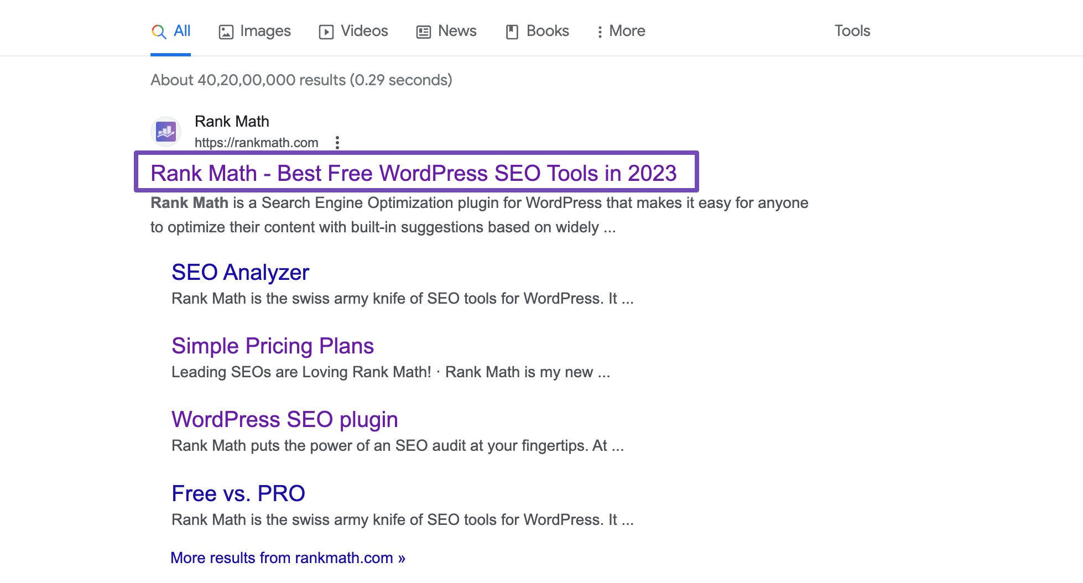
Task: Click the About 40,20,00,000 results text
Action: (301, 80)
